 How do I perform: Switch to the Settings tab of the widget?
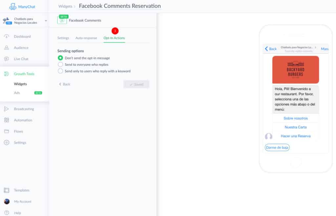(63, 38)
